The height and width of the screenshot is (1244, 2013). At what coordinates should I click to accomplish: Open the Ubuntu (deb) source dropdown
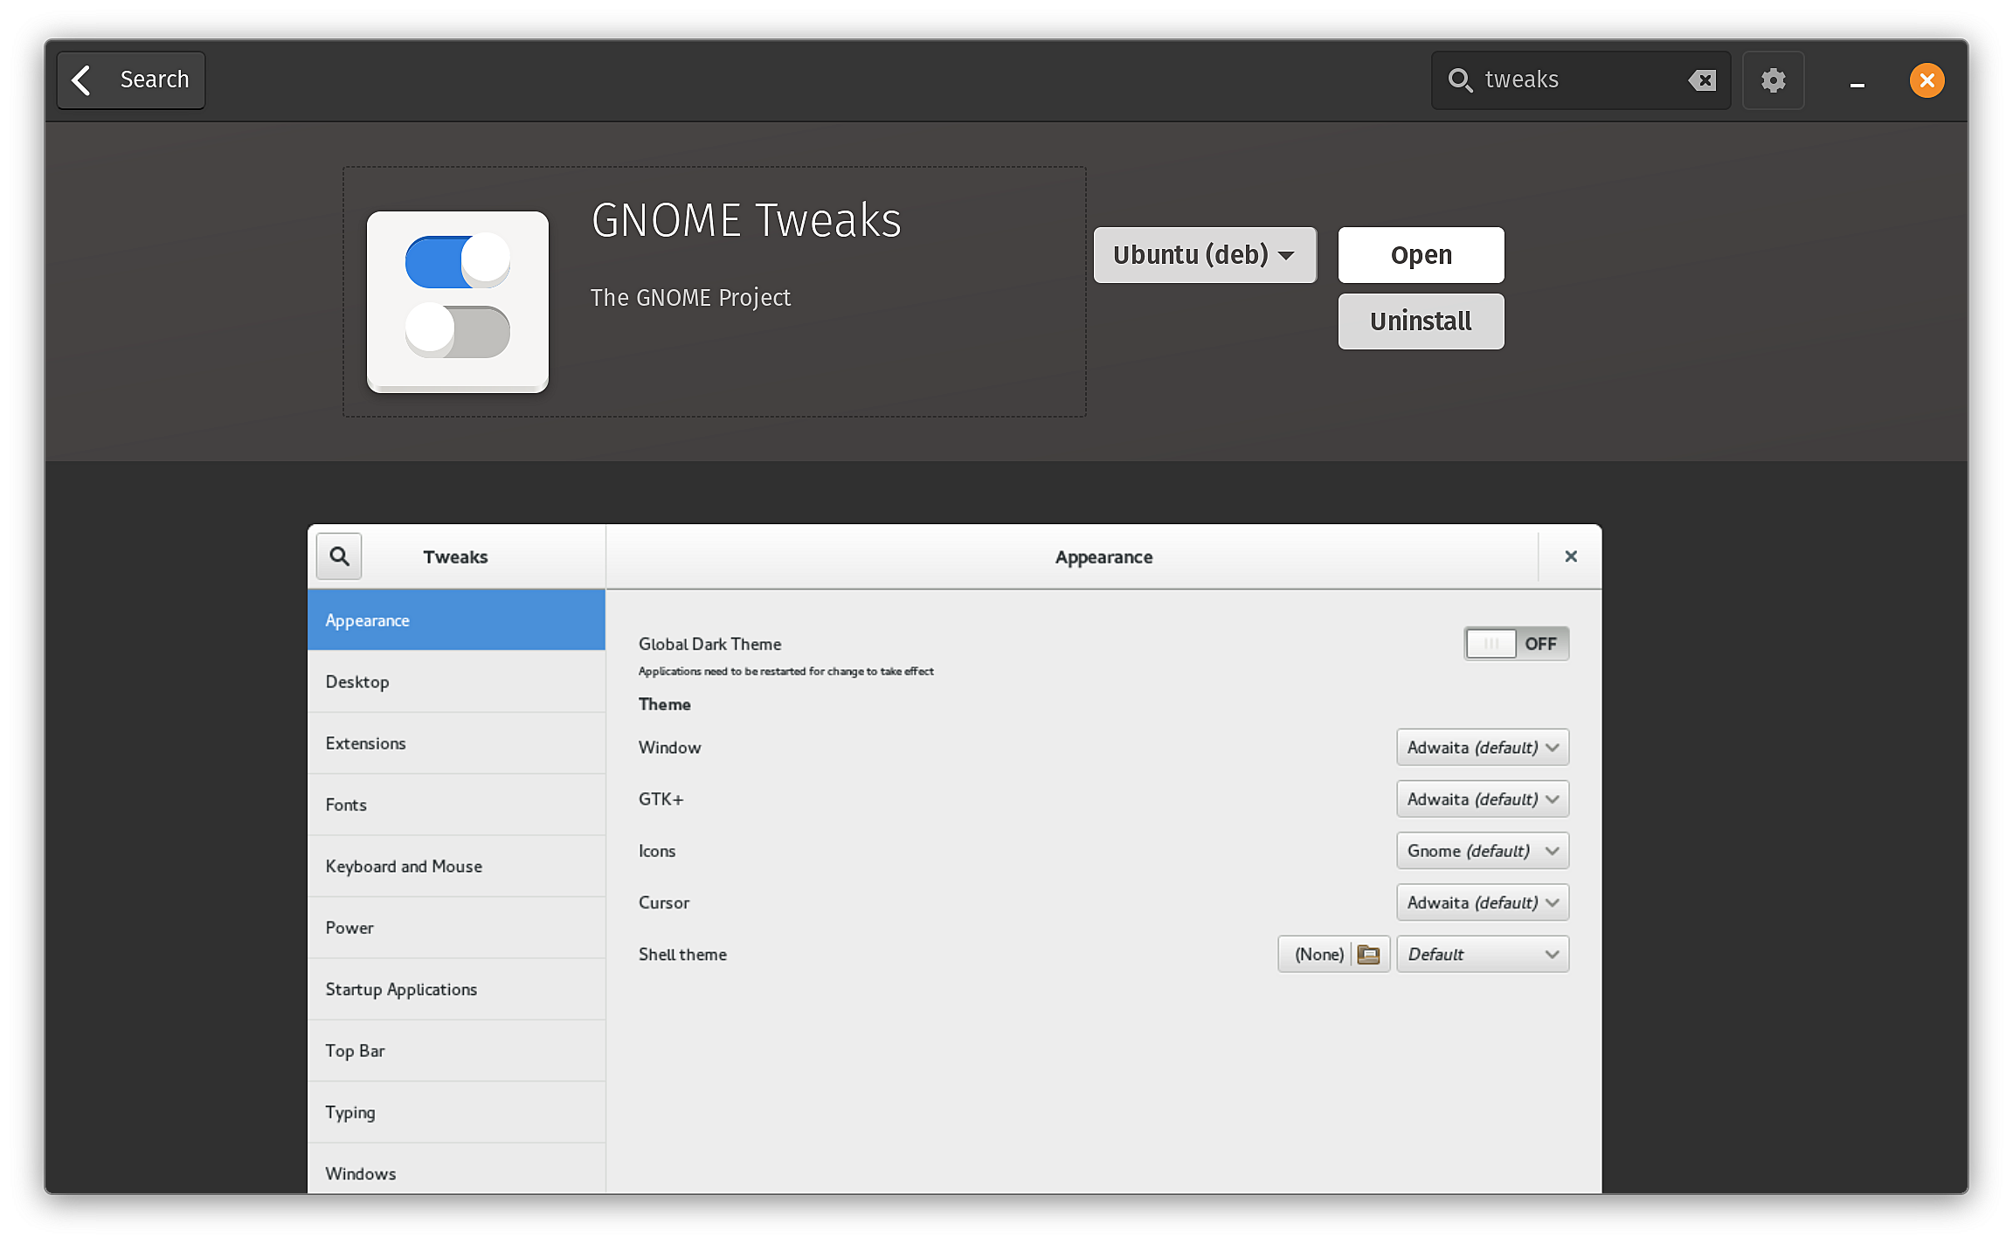(x=1205, y=255)
